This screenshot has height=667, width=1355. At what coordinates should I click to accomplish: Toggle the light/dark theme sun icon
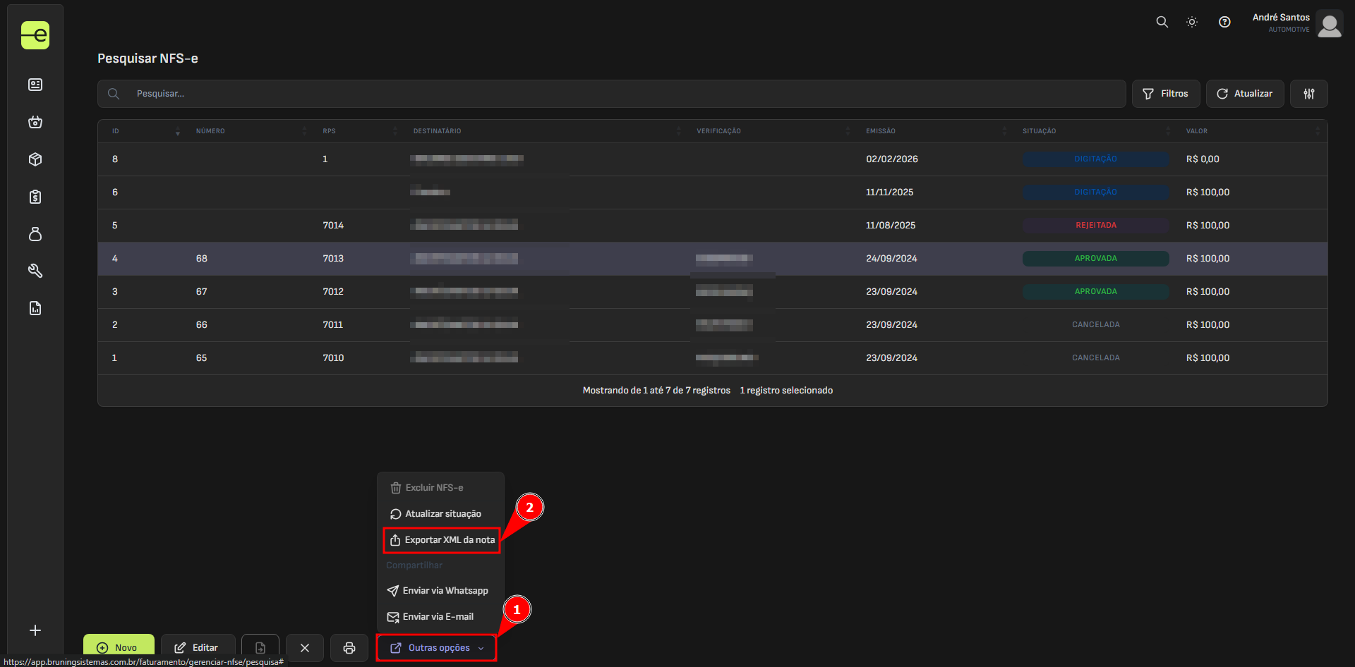pos(1192,22)
